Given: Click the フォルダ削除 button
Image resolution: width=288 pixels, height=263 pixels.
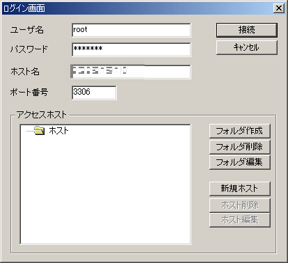Looking at the screenshot, I should click(x=240, y=147).
